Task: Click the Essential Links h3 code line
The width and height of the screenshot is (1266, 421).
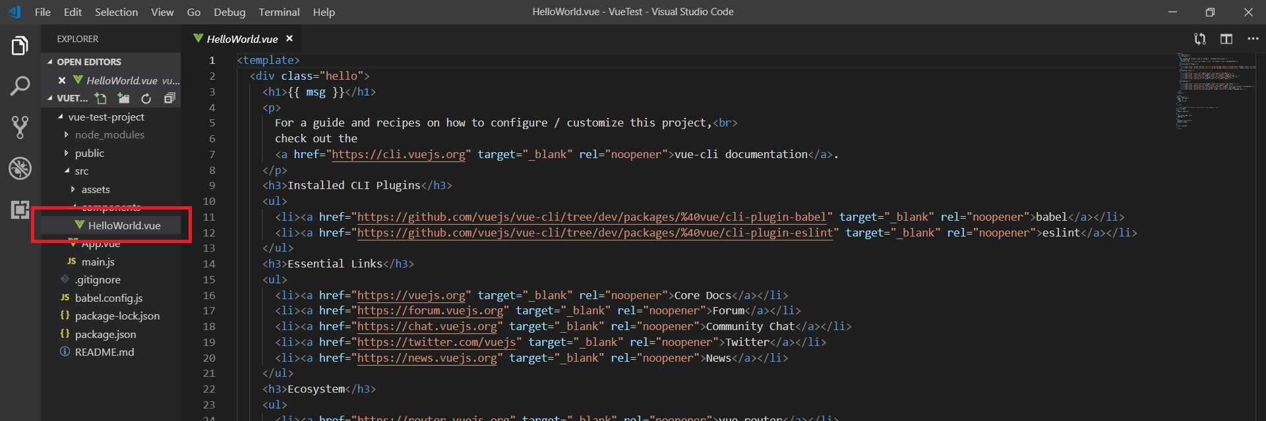Action: [338, 264]
